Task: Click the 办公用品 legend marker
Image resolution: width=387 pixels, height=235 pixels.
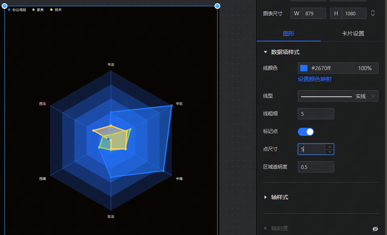Action: (x=9, y=10)
